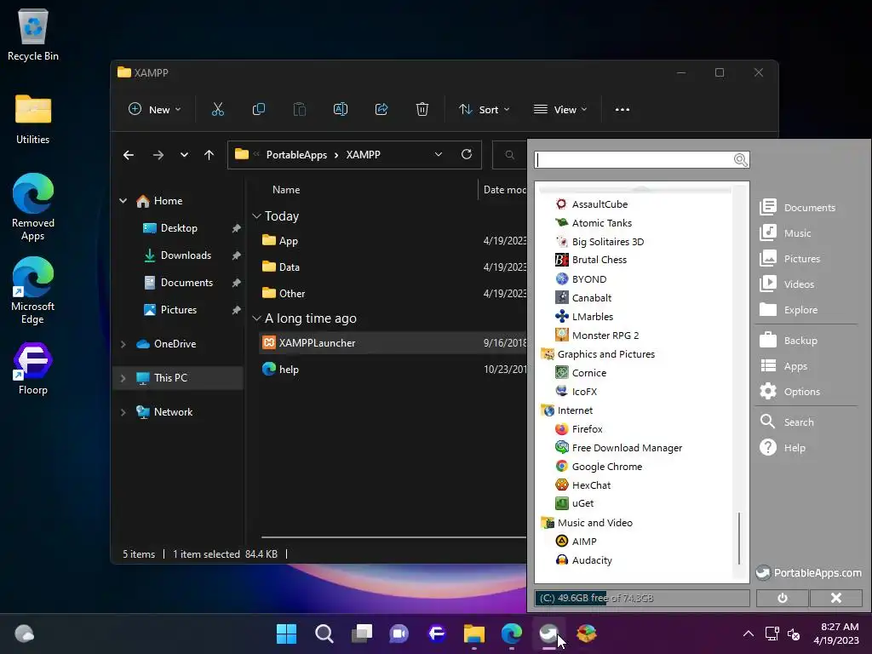Expand Network in navigation pane

tap(123, 412)
